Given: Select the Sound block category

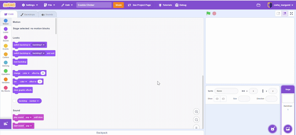Looking at the screenshot, I should [x=6, y=39].
